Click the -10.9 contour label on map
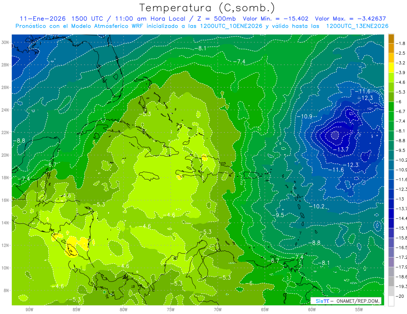Screen dimensions: 407x314 [x=304, y=117]
